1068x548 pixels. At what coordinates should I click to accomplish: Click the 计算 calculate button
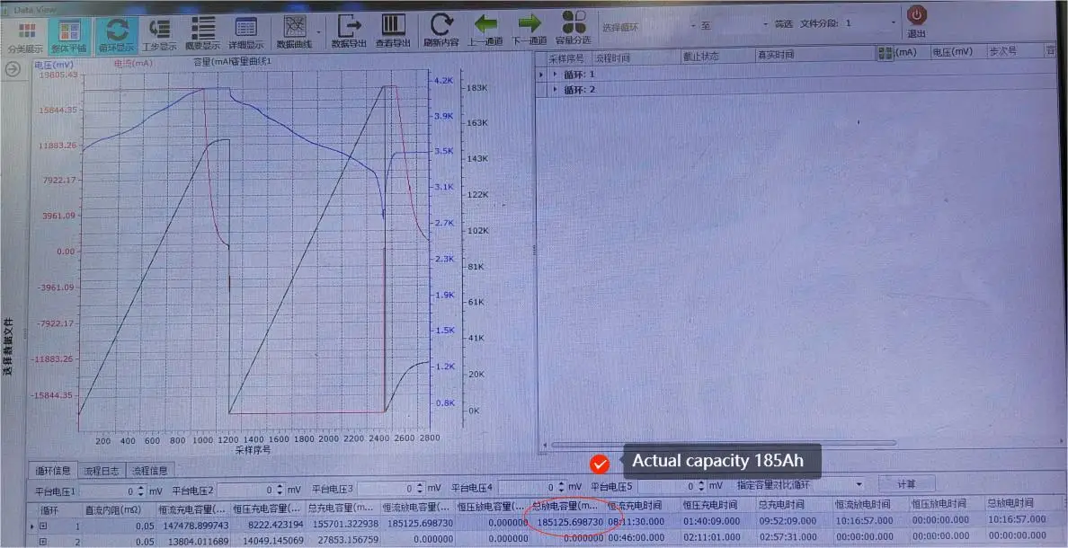click(x=906, y=484)
